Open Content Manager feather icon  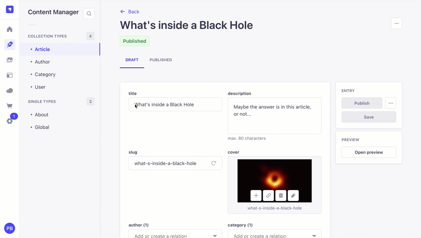10,45
